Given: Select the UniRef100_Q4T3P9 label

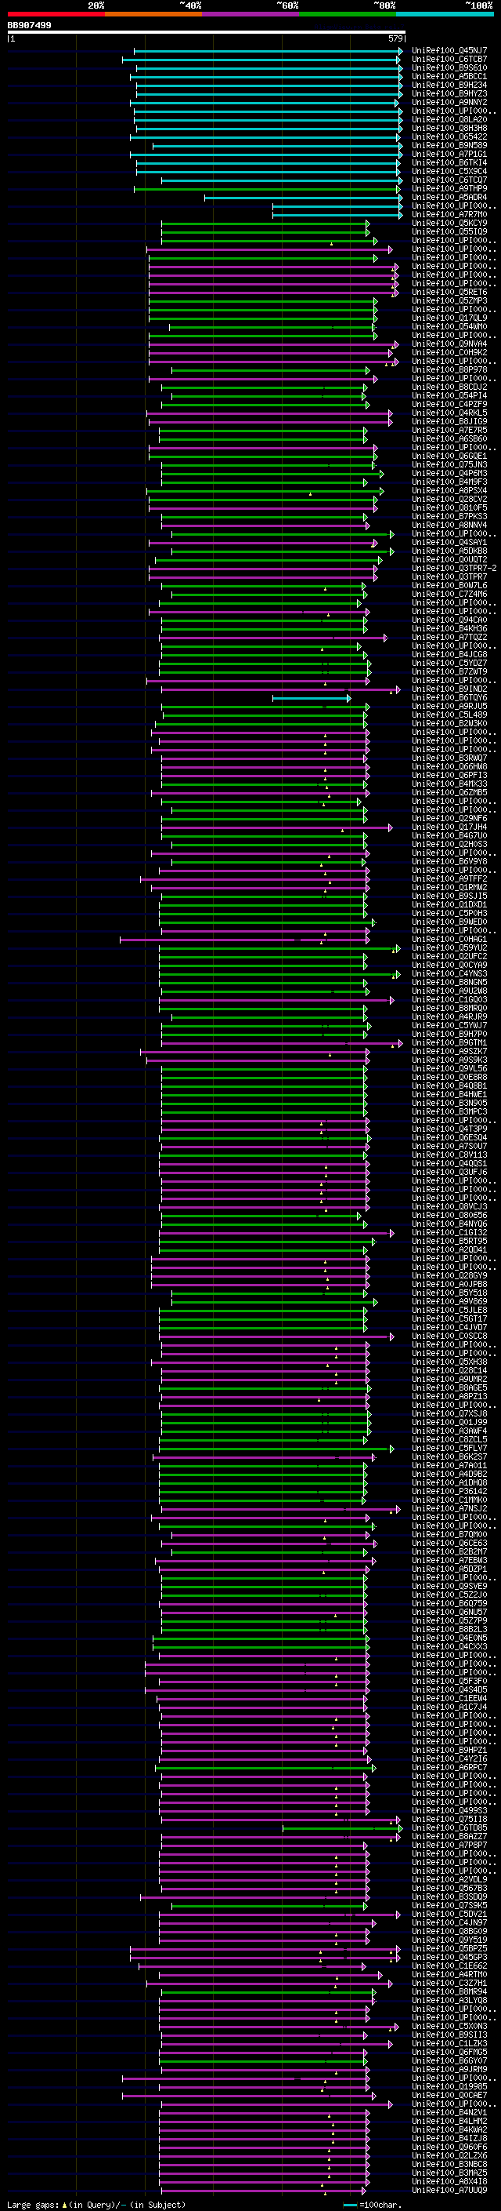Looking at the screenshot, I should (x=449, y=1129).
